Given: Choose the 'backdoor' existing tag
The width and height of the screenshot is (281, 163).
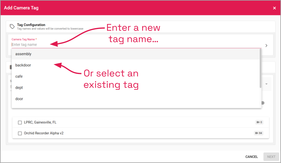Looking at the screenshot, I should (23, 65).
